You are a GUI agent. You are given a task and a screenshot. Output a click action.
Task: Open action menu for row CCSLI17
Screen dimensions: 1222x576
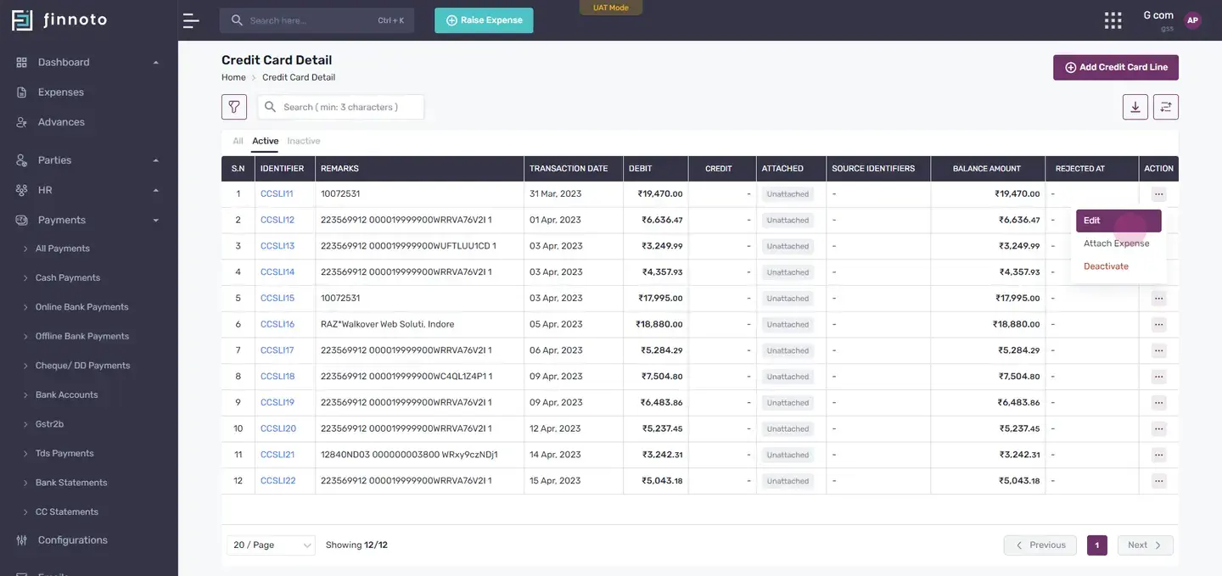click(1158, 350)
